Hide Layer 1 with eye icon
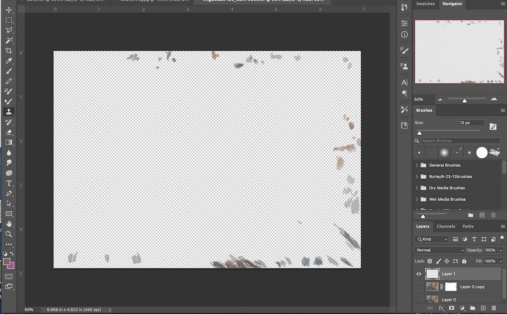Image resolution: width=507 pixels, height=314 pixels. 419,274
